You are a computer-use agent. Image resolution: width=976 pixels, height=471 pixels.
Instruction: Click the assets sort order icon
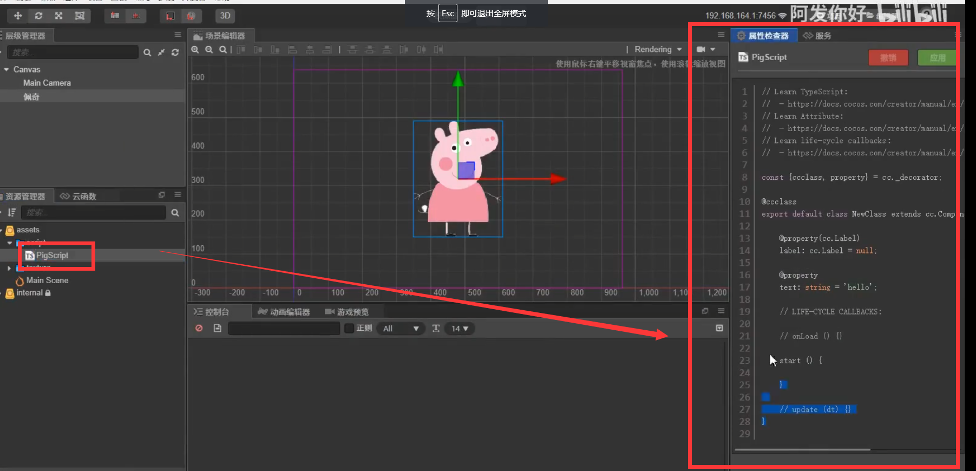(11, 212)
